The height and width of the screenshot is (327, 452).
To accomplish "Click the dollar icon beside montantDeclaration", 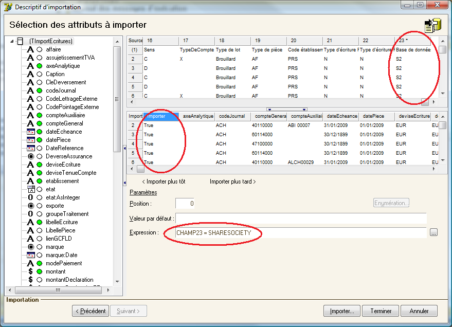I will (x=30, y=280).
